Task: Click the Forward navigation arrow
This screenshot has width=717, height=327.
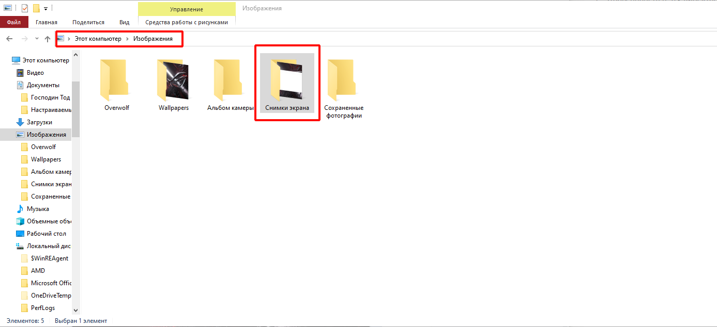Action: click(x=24, y=39)
